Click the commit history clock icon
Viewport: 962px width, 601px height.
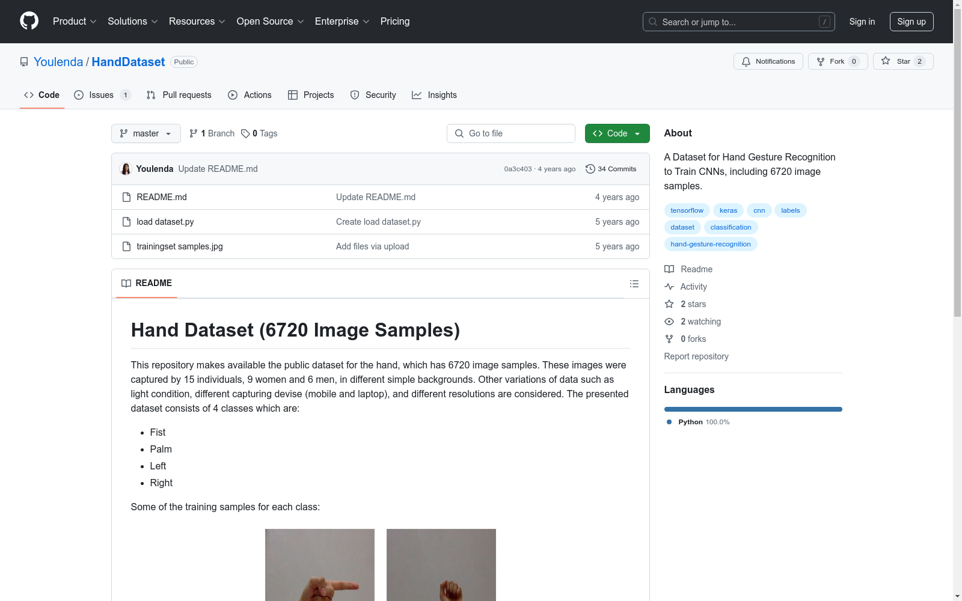tap(590, 169)
